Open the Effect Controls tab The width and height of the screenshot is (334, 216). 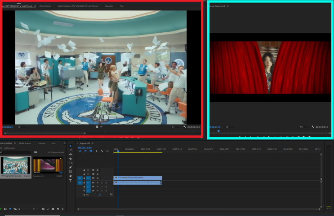point(45,6)
